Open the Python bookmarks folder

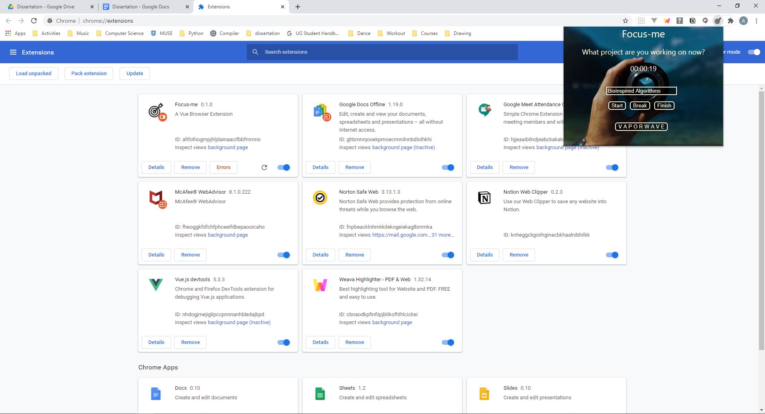click(x=192, y=33)
